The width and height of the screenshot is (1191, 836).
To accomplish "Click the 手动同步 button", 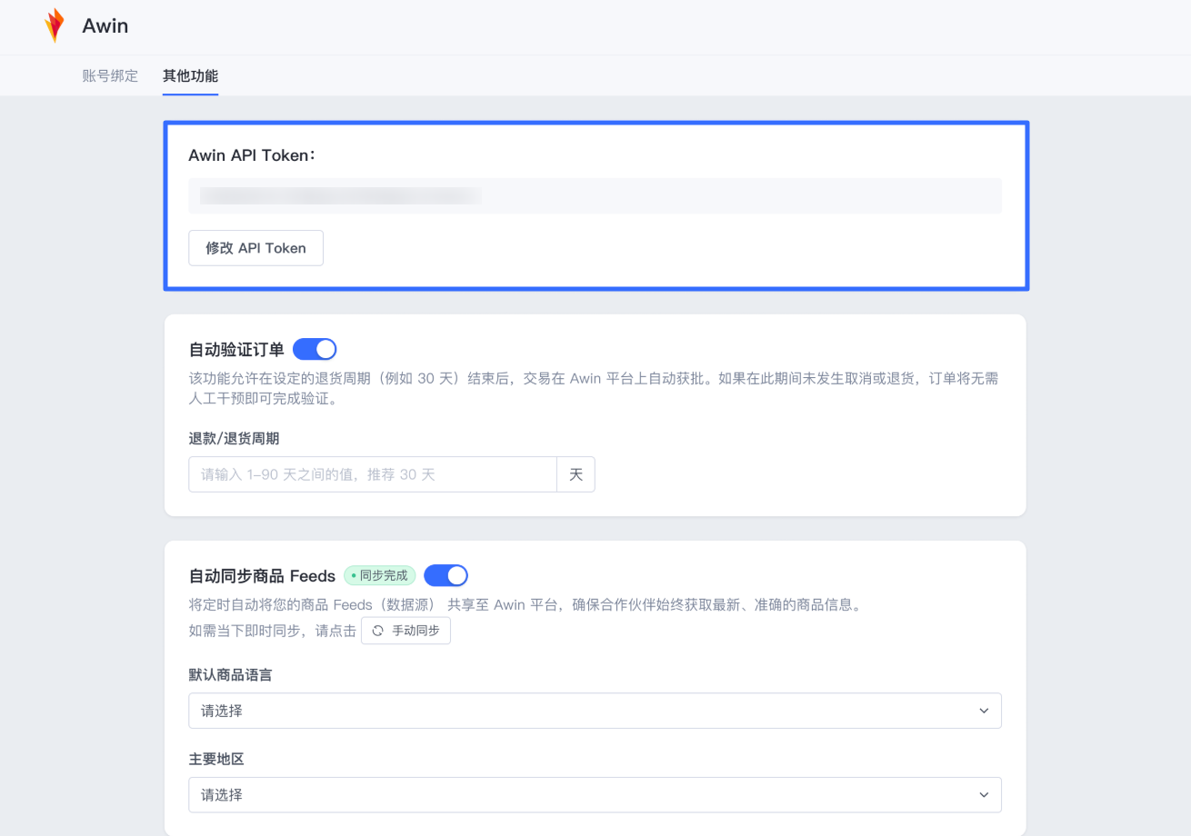I will 405,631.
